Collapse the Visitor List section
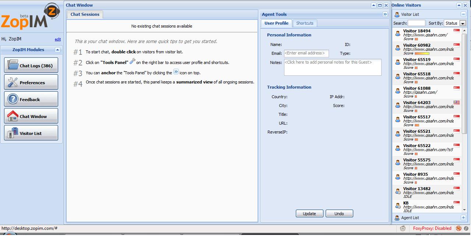Viewport: 471px width, 239px height. pyautogui.click(x=463, y=14)
